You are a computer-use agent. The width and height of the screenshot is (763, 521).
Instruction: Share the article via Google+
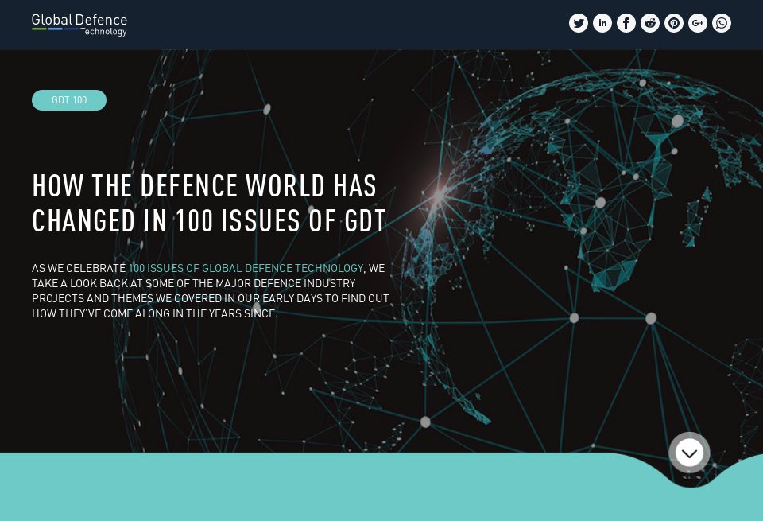[698, 23]
